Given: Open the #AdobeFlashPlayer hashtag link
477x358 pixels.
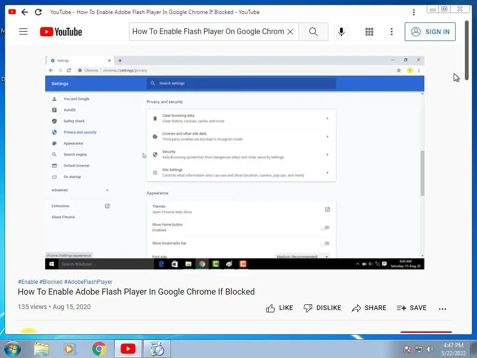Looking at the screenshot, I should pyautogui.click(x=88, y=282).
